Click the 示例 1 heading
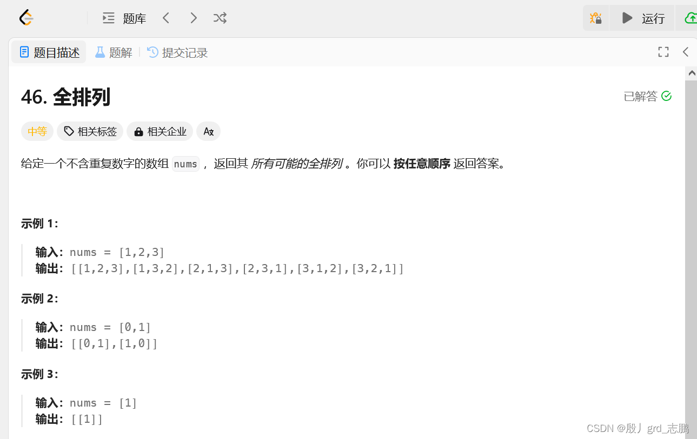This screenshot has height=439, width=697. click(x=39, y=224)
